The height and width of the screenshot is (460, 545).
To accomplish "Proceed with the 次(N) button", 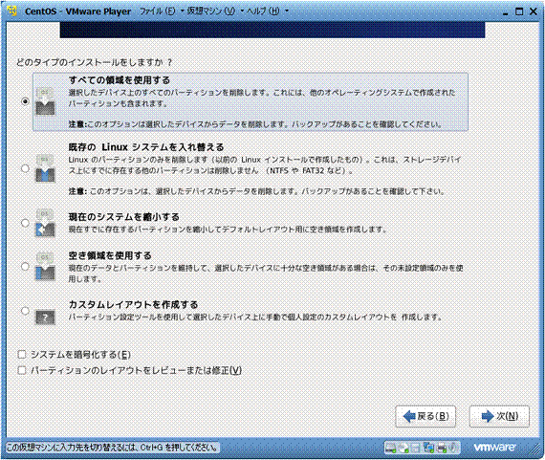I will tap(499, 416).
